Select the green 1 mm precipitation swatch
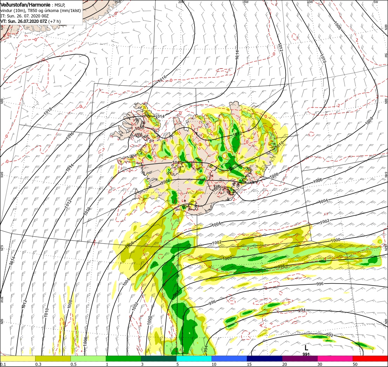This screenshot has width=388, height=367. point(123,358)
